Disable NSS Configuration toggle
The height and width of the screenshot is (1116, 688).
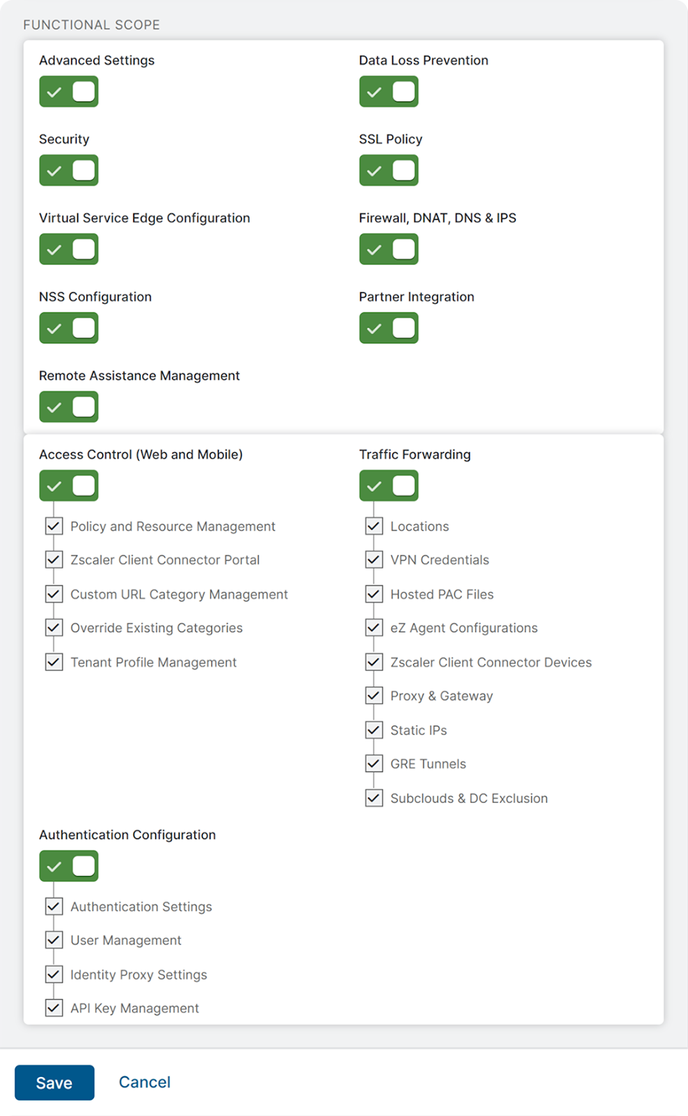(68, 328)
